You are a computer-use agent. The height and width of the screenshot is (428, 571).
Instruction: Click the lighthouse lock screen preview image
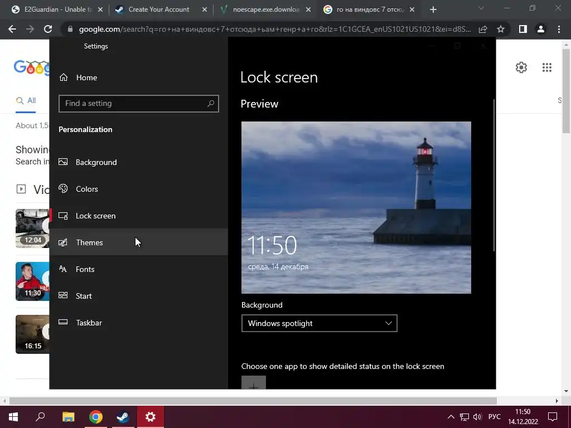coord(356,207)
